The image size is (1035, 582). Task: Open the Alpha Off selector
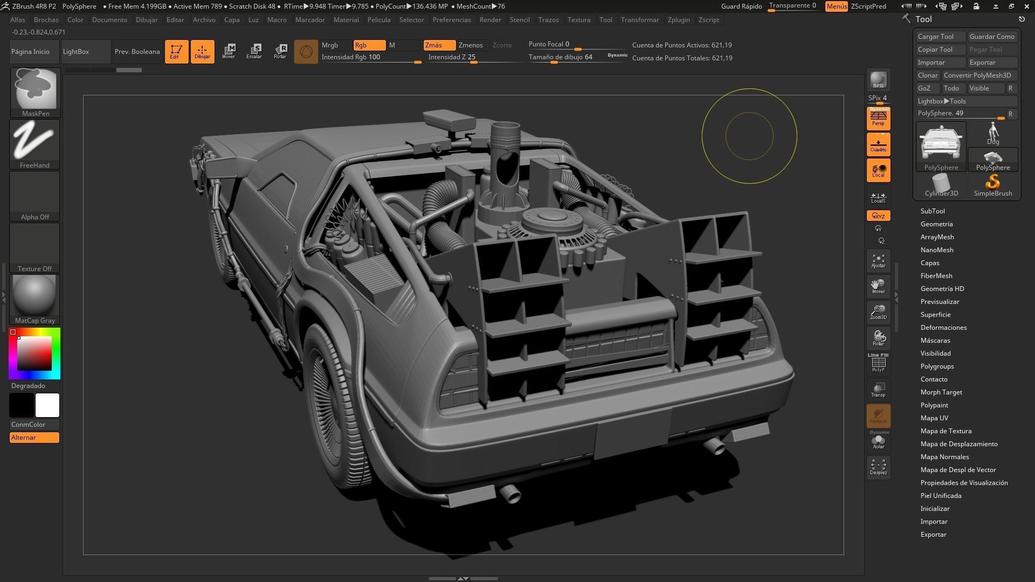coord(35,196)
